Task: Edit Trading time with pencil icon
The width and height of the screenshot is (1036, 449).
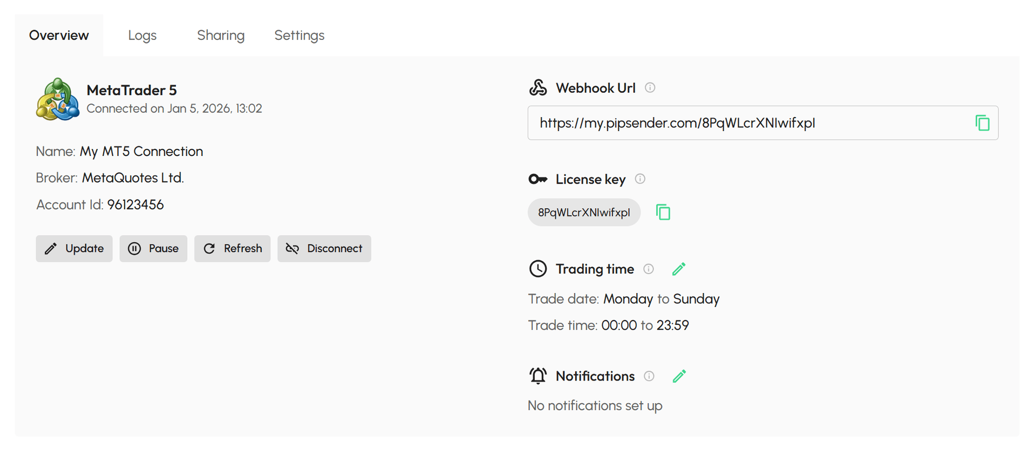Action: click(679, 269)
